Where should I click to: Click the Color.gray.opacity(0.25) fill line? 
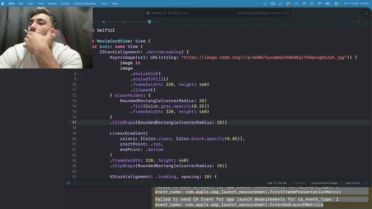click(x=170, y=106)
